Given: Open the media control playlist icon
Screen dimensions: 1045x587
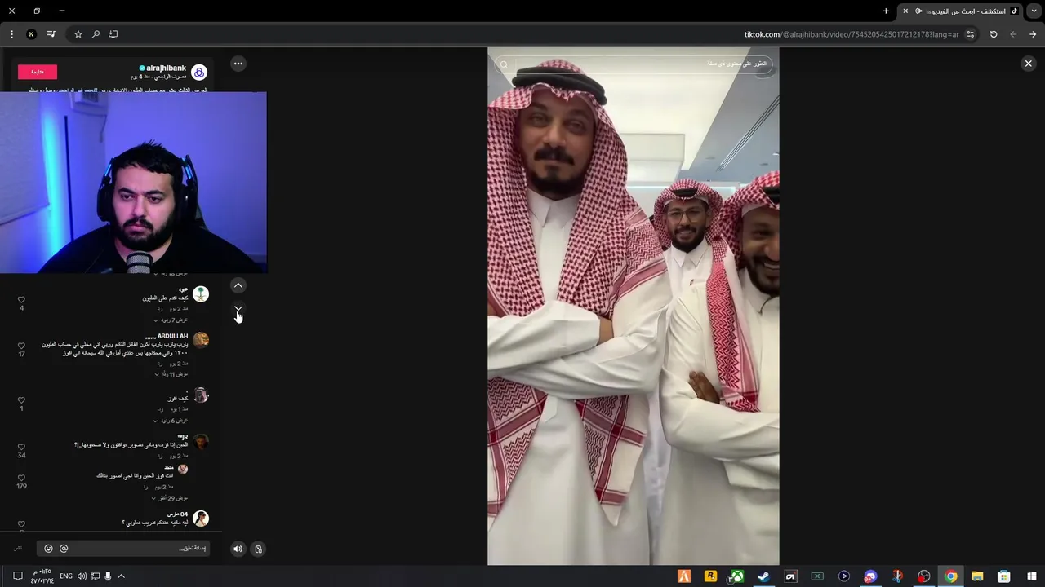Looking at the screenshot, I should (x=51, y=34).
